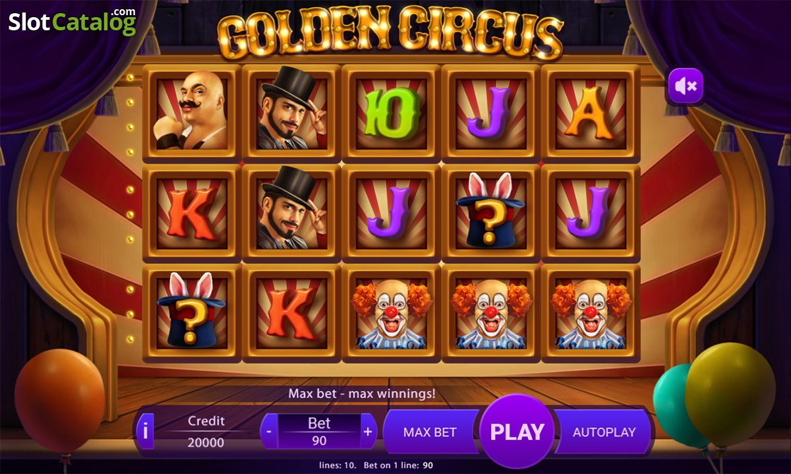Viewport: 791px width, 474px height.
Task: Toggle the purple mute sound button
Action: click(686, 86)
